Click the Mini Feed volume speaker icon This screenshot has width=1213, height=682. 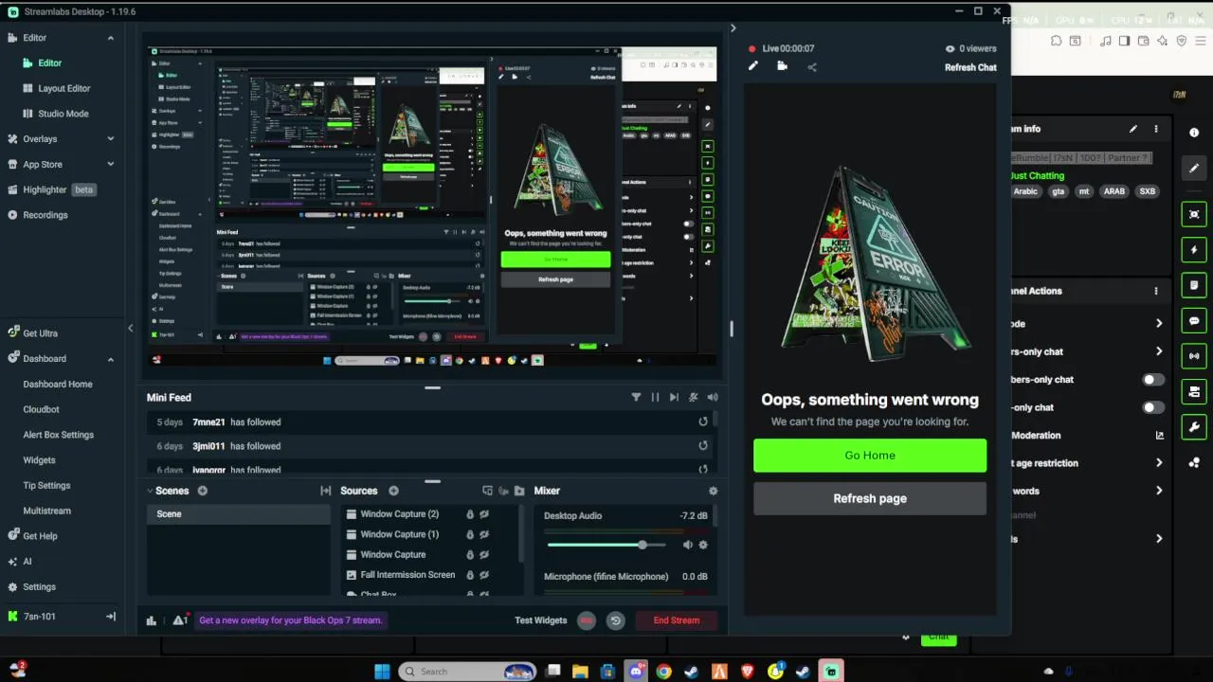pyautogui.click(x=713, y=398)
